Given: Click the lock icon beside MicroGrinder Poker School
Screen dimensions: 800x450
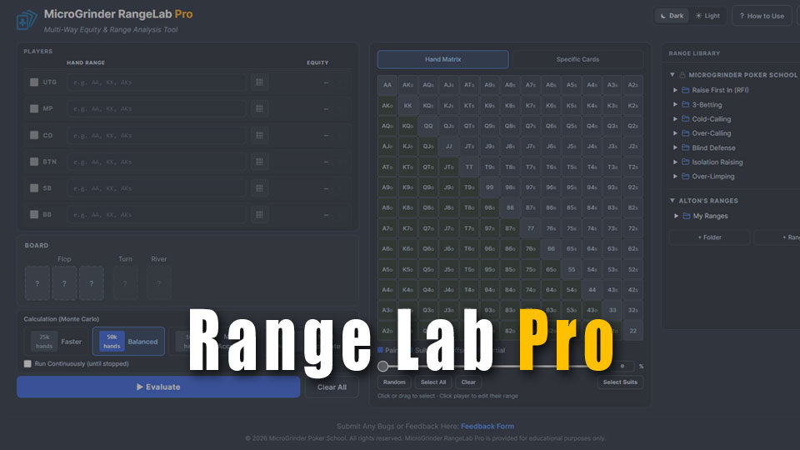Looking at the screenshot, I should tap(682, 75).
